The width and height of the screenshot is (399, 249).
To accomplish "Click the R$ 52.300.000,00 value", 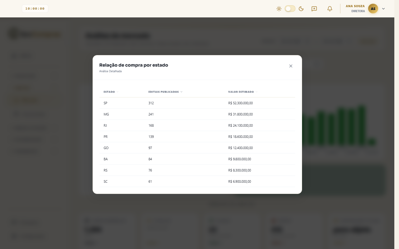I will (241, 103).
